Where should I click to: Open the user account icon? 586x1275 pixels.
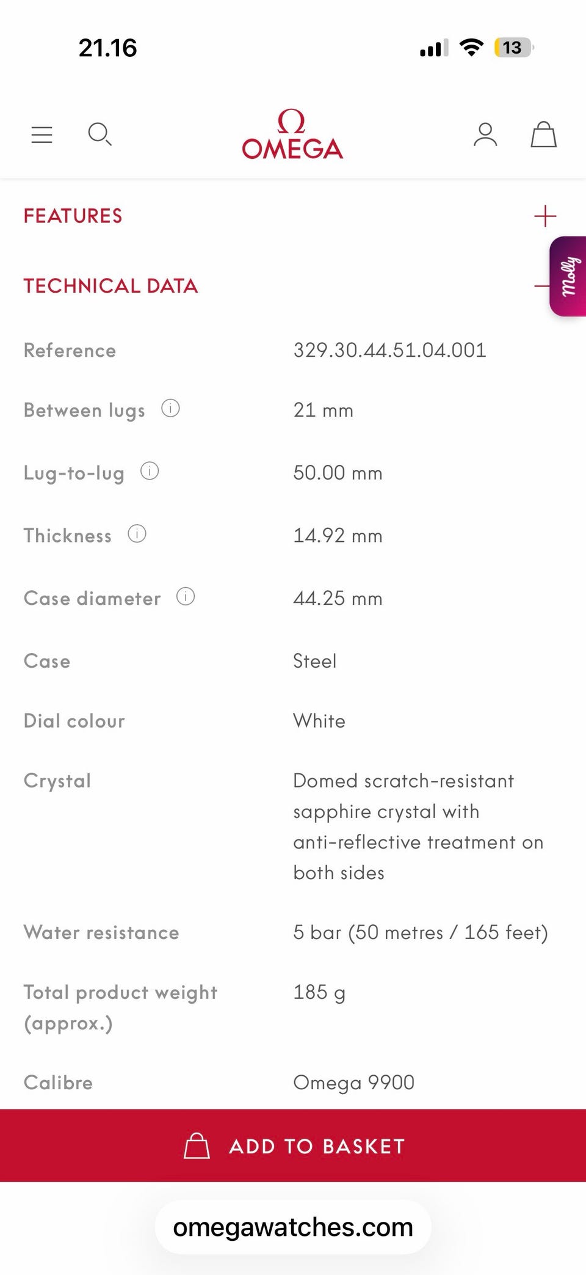pyautogui.click(x=485, y=134)
